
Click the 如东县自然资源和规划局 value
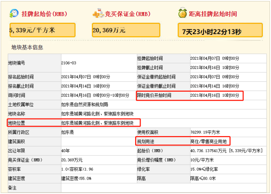click(x=85, y=105)
